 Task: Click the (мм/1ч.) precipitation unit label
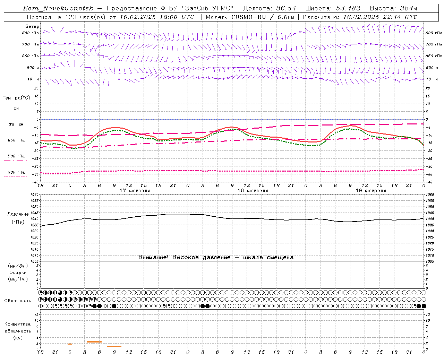point(18,279)
